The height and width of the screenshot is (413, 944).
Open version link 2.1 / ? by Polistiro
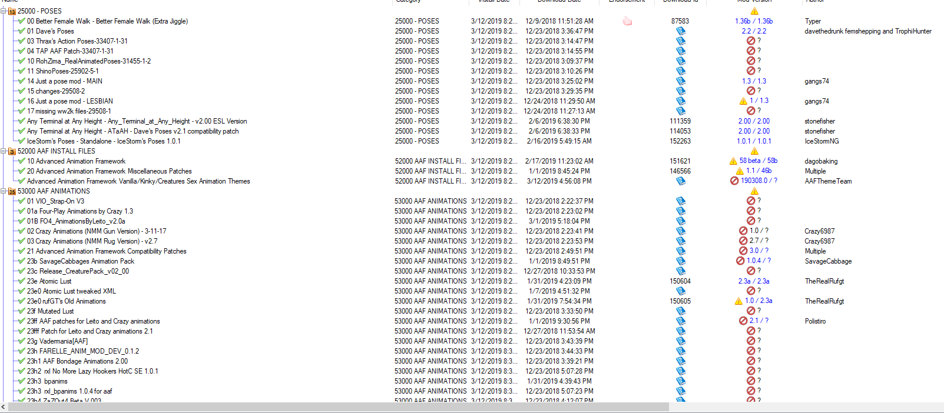tap(758, 321)
